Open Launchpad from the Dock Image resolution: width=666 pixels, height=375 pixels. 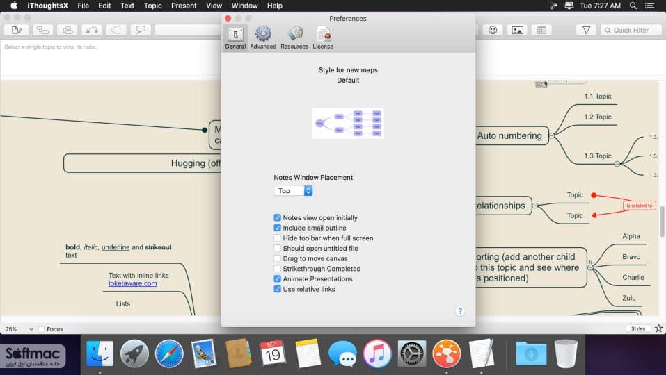134,353
